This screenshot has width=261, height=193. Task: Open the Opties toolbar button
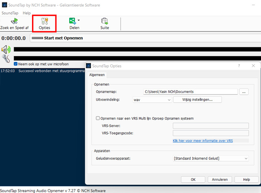coord(44,23)
